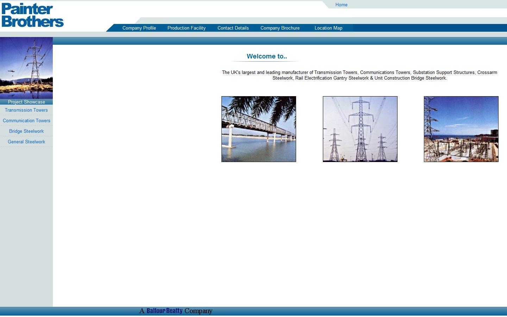Click the Painter Brothers logo
The image size is (507, 317).
point(32,15)
